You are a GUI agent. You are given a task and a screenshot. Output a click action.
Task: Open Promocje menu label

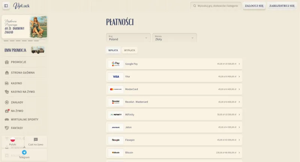[x=18, y=62]
